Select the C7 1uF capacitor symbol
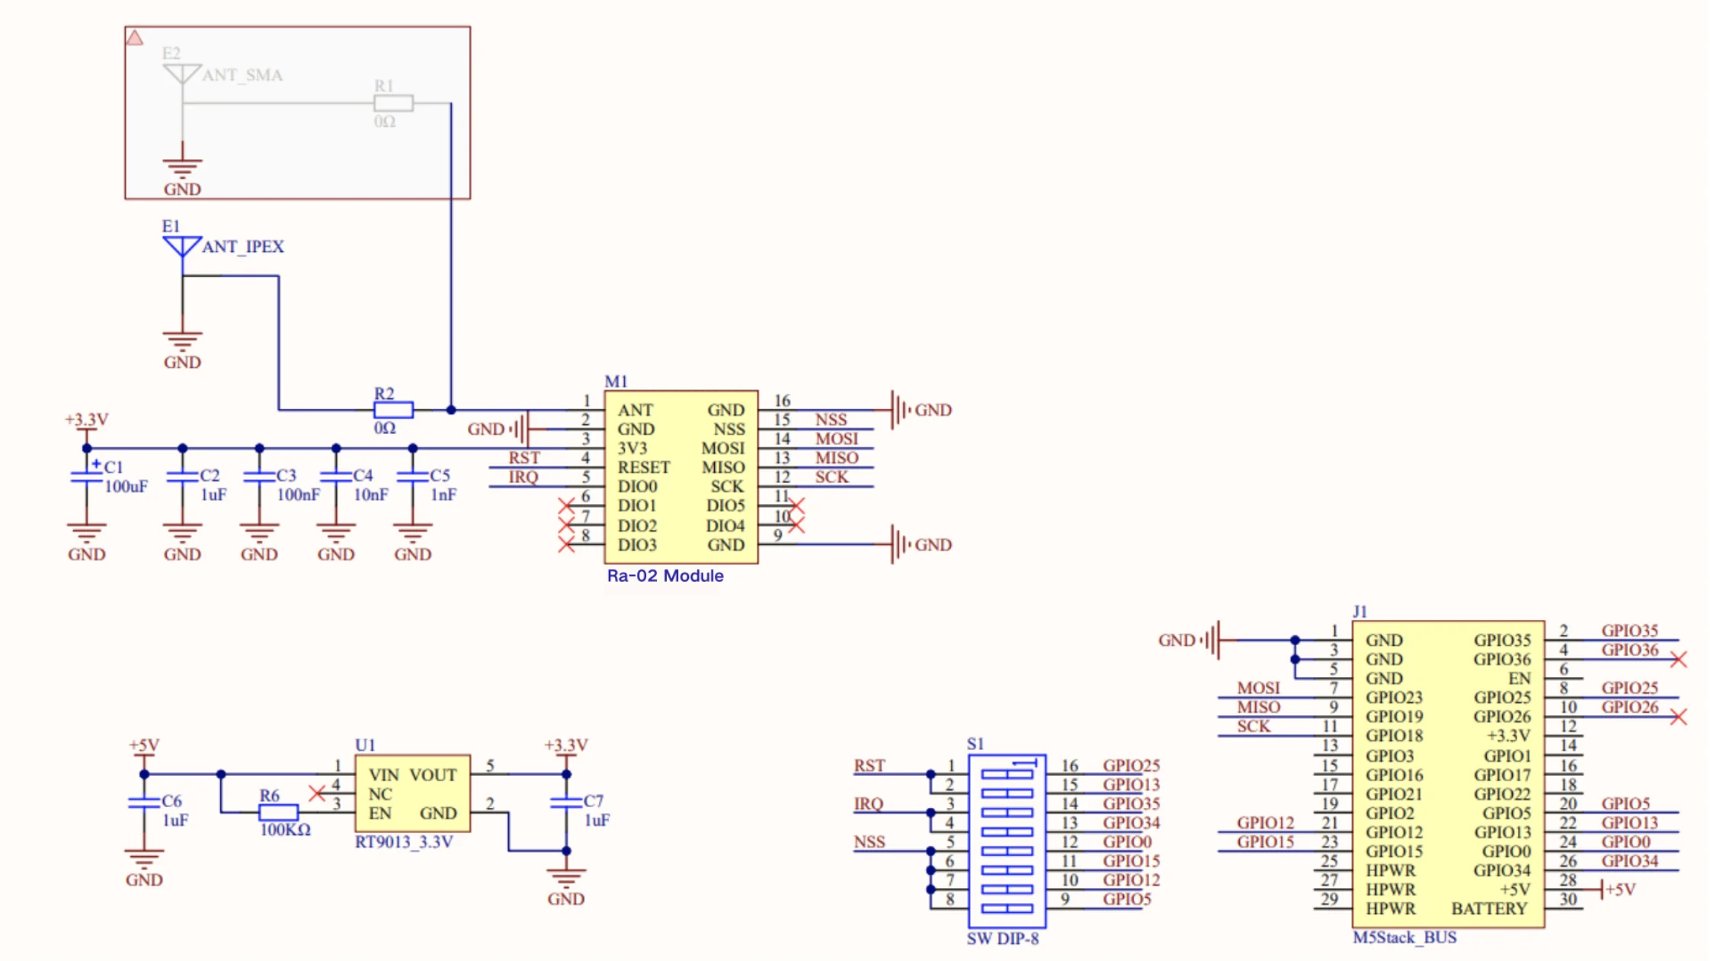 566,802
